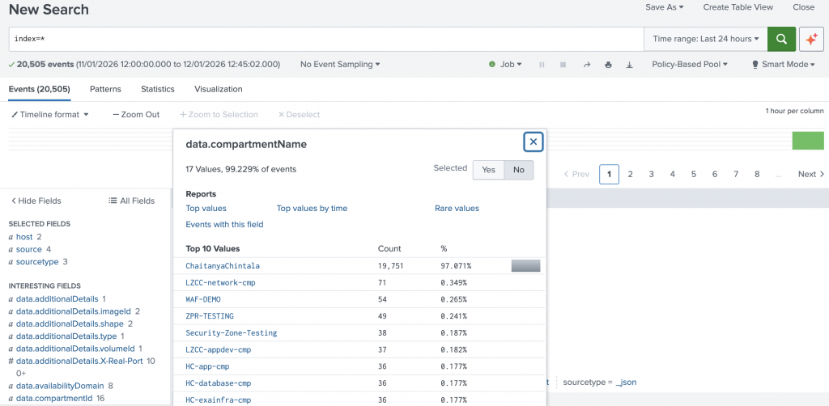Click the green search magnifier button

click(781, 39)
